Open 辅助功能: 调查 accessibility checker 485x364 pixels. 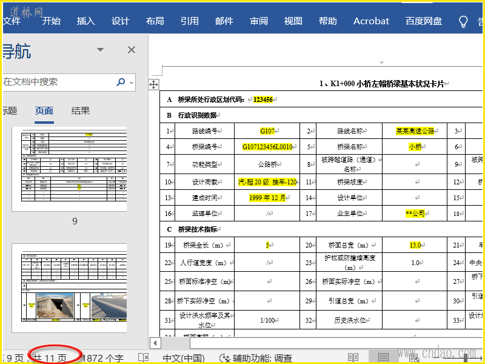pyautogui.click(x=256, y=359)
